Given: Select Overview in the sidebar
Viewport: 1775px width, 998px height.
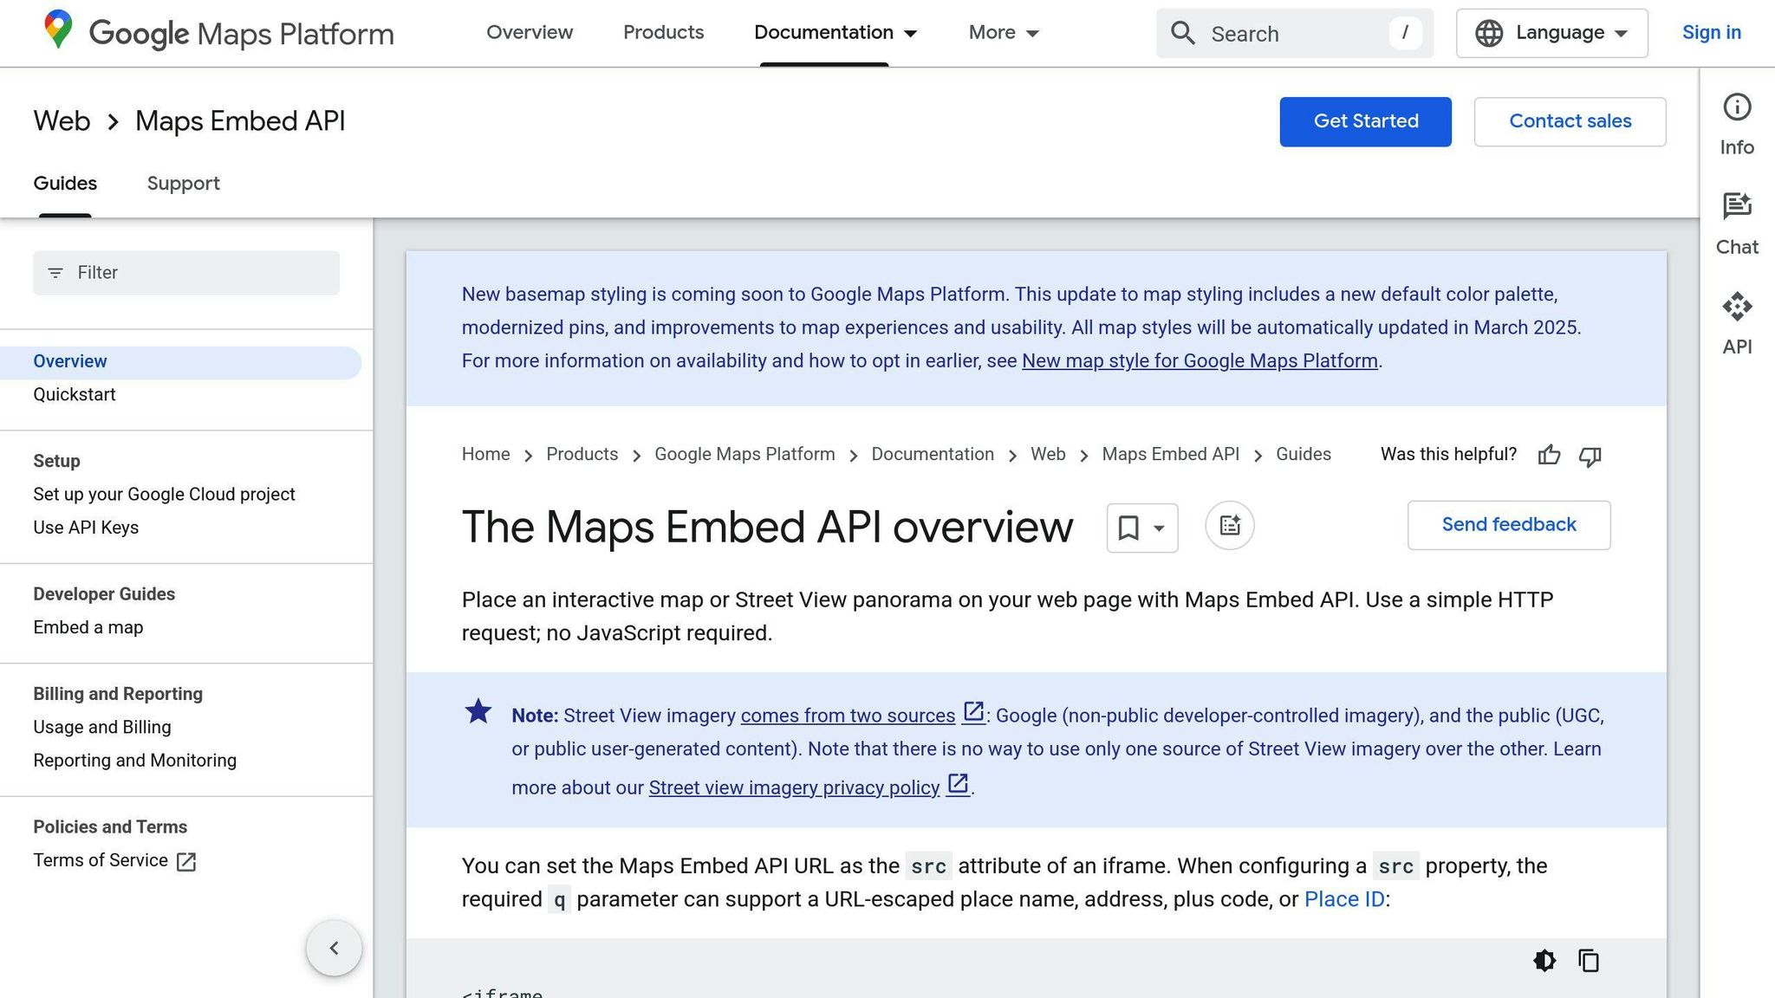Looking at the screenshot, I should (x=180, y=362).
